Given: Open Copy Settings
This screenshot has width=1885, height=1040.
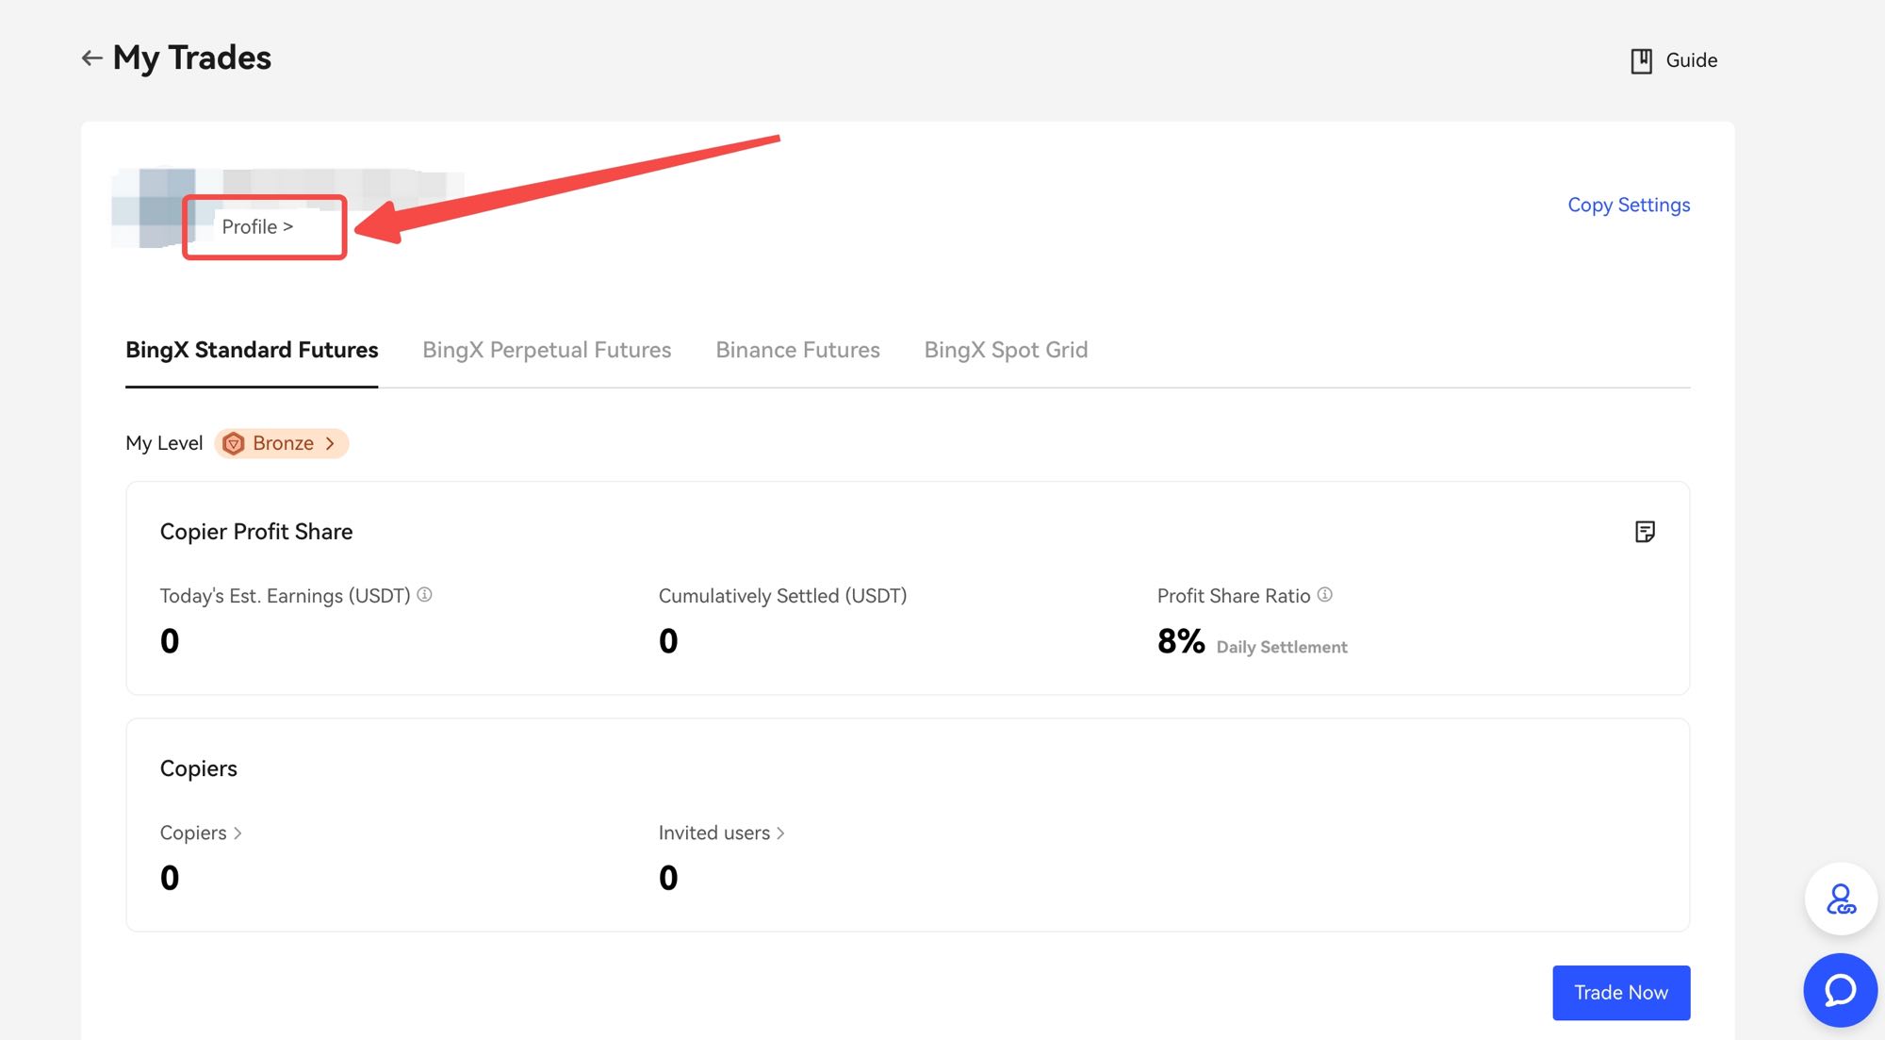Looking at the screenshot, I should point(1628,205).
